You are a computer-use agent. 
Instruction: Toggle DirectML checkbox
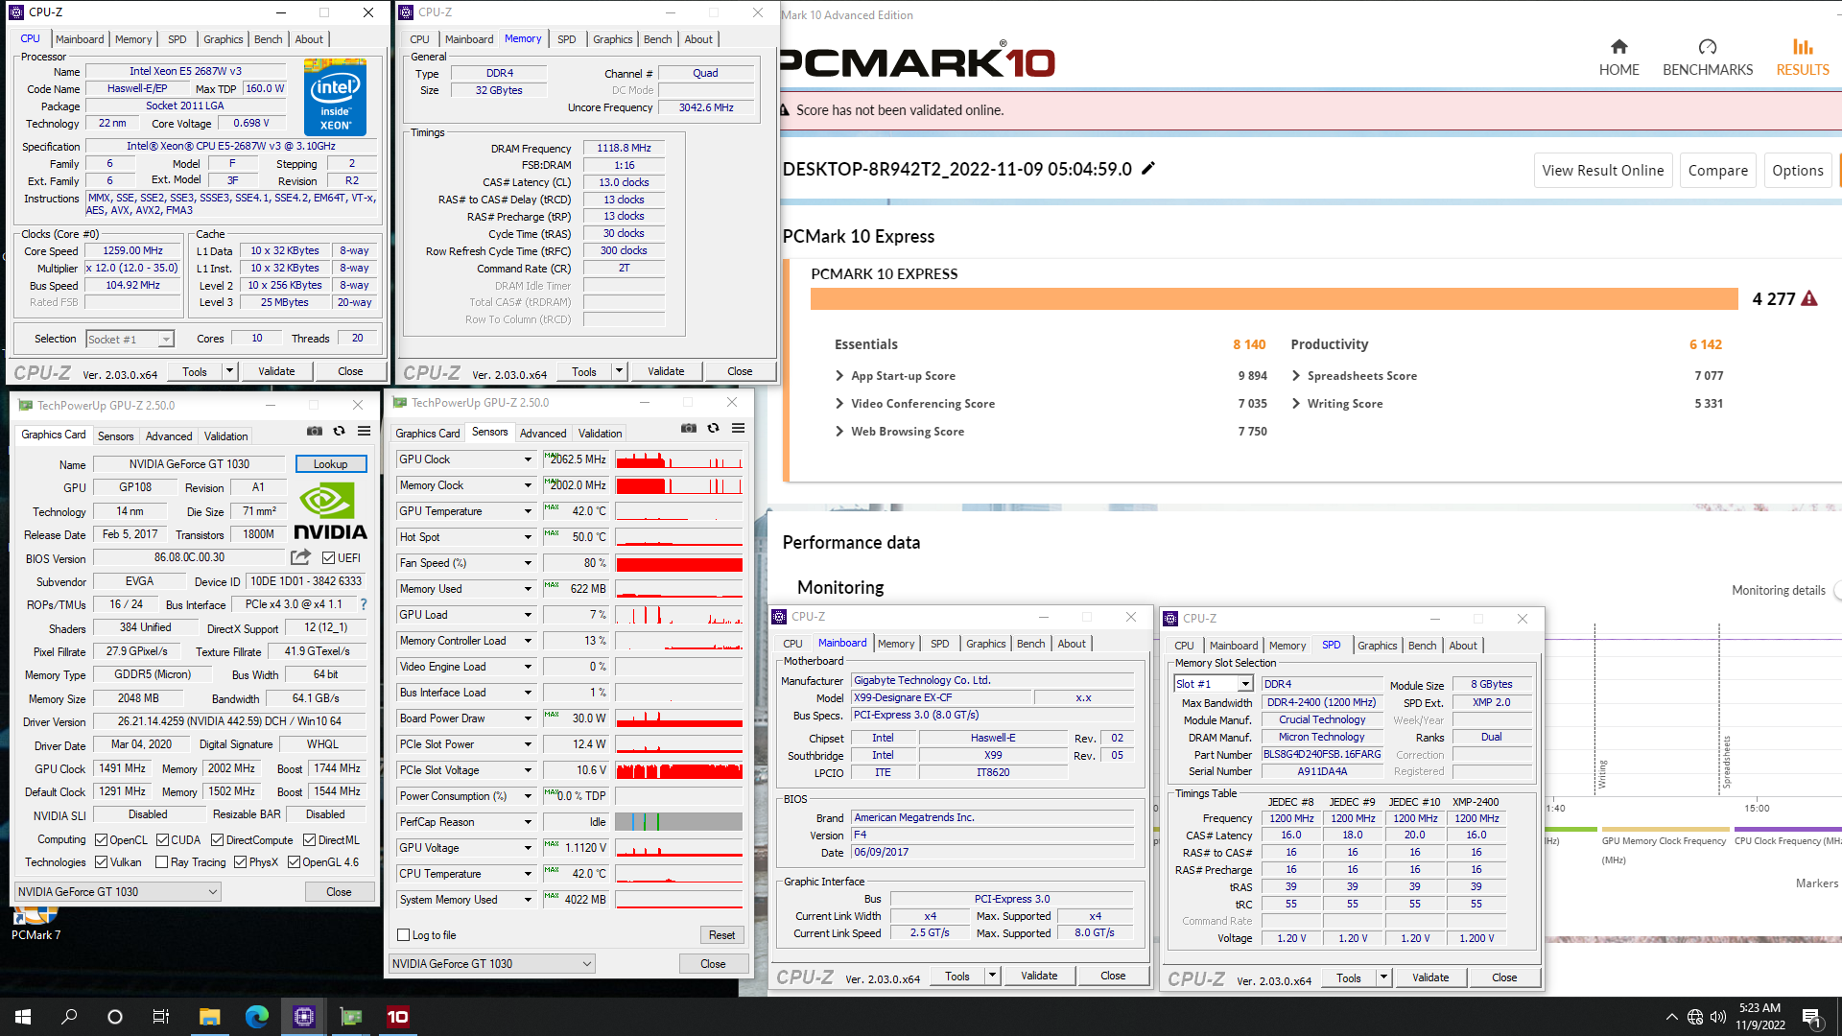click(x=309, y=839)
